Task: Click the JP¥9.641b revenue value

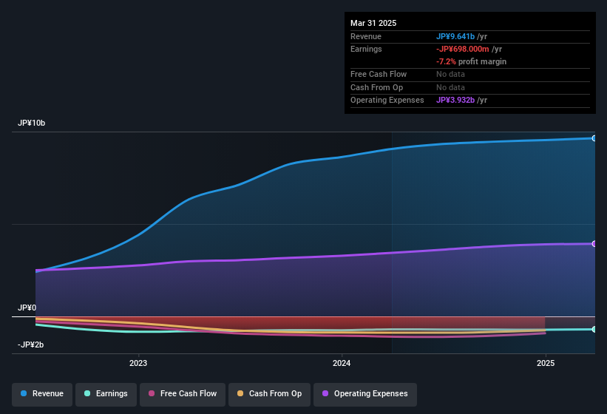Action: coord(455,36)
